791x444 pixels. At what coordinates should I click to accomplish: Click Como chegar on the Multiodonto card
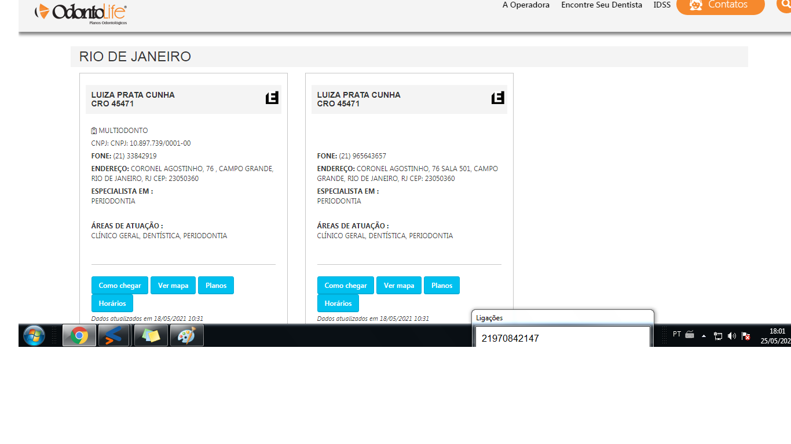[x=120, y=286]
